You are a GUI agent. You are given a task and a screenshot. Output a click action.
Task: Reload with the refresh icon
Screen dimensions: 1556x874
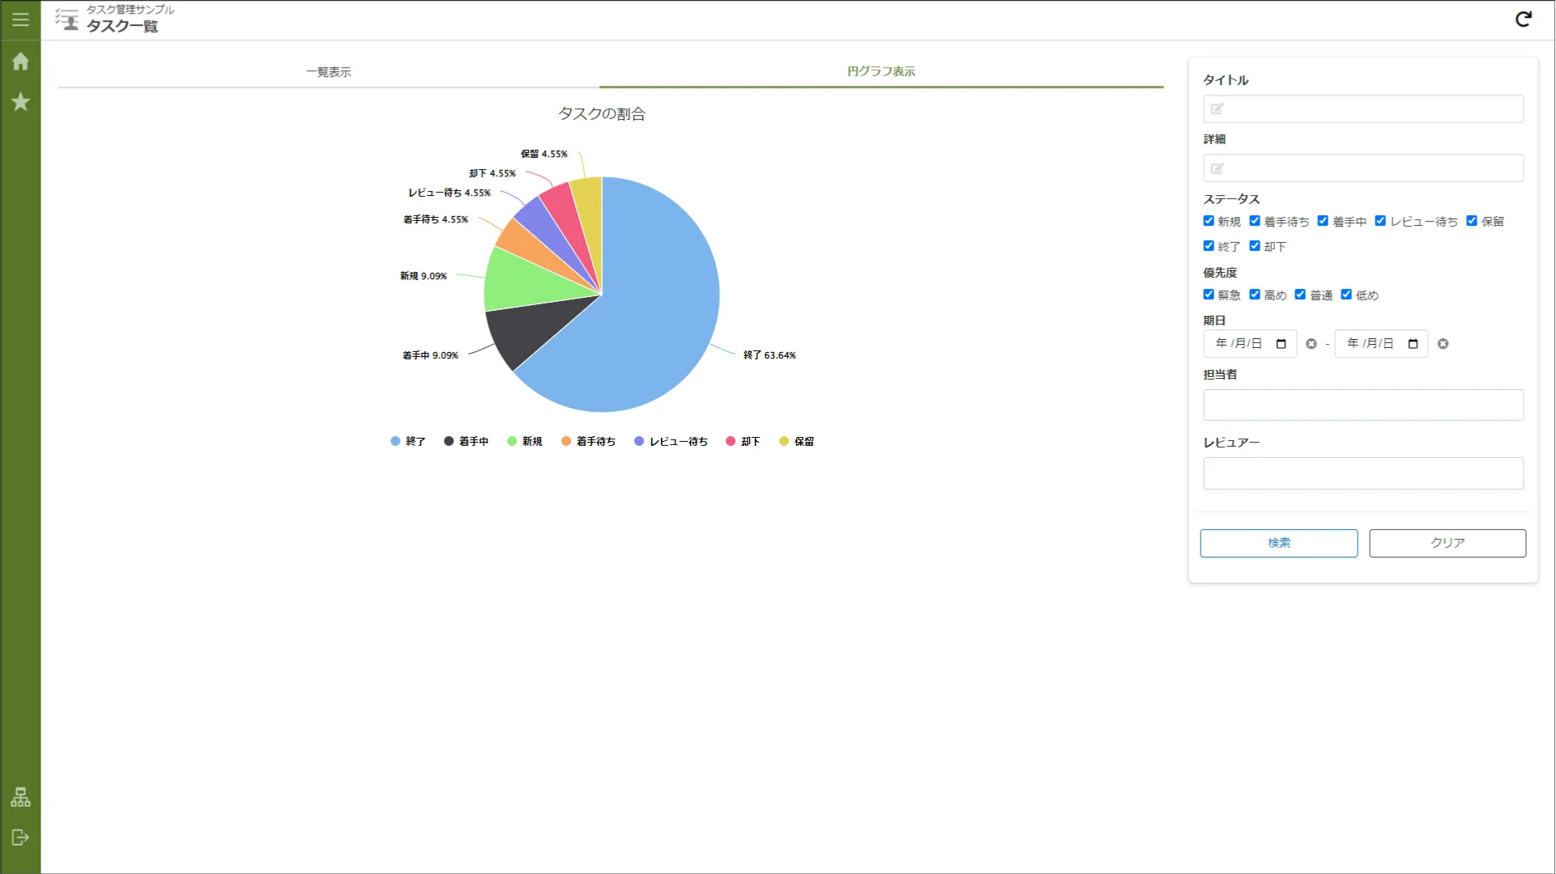click(x=1523, y=19)
